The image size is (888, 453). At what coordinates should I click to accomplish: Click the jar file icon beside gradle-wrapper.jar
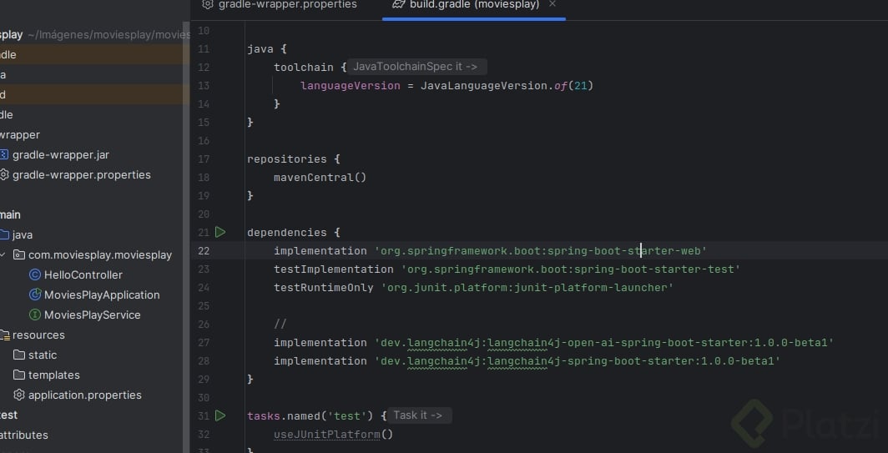click(4, 154)
